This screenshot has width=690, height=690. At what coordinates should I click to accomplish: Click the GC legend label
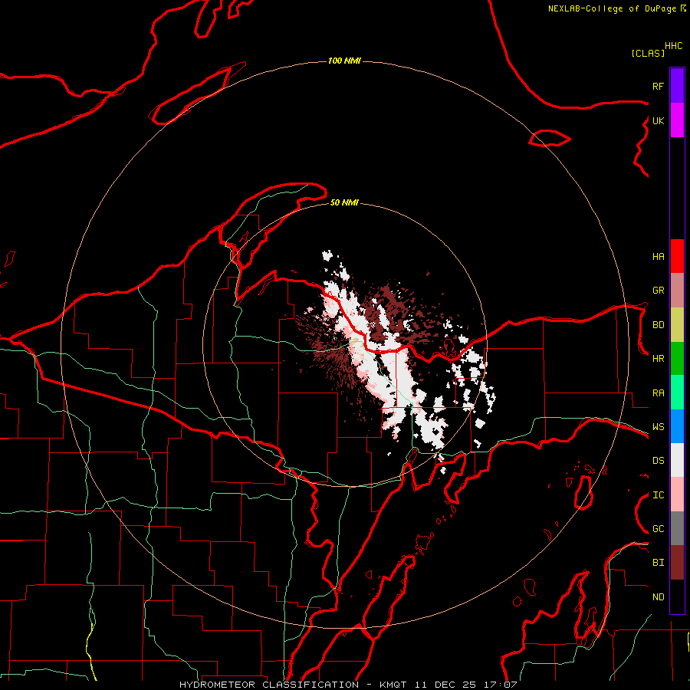click(x=658, y=529)
